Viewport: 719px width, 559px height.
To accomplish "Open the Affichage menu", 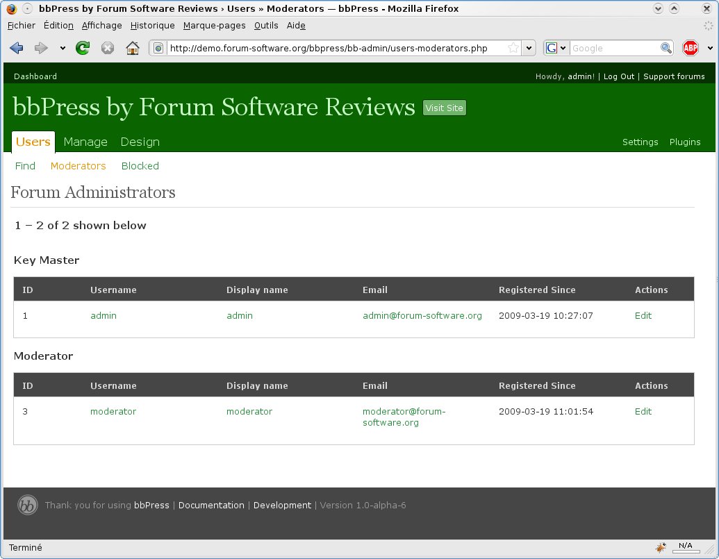I will [x=102, y=26].
